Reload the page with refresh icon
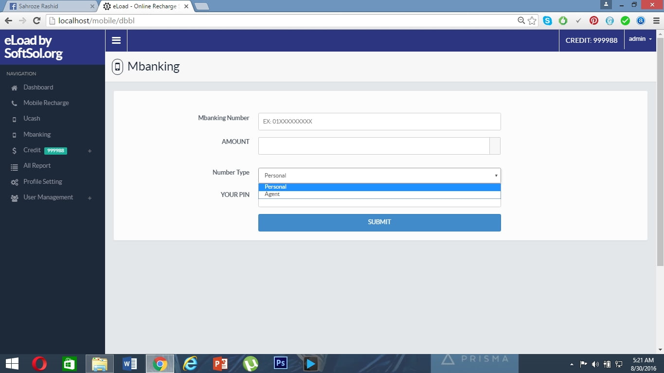Screen dimensions: 664x373 point(36,20)
